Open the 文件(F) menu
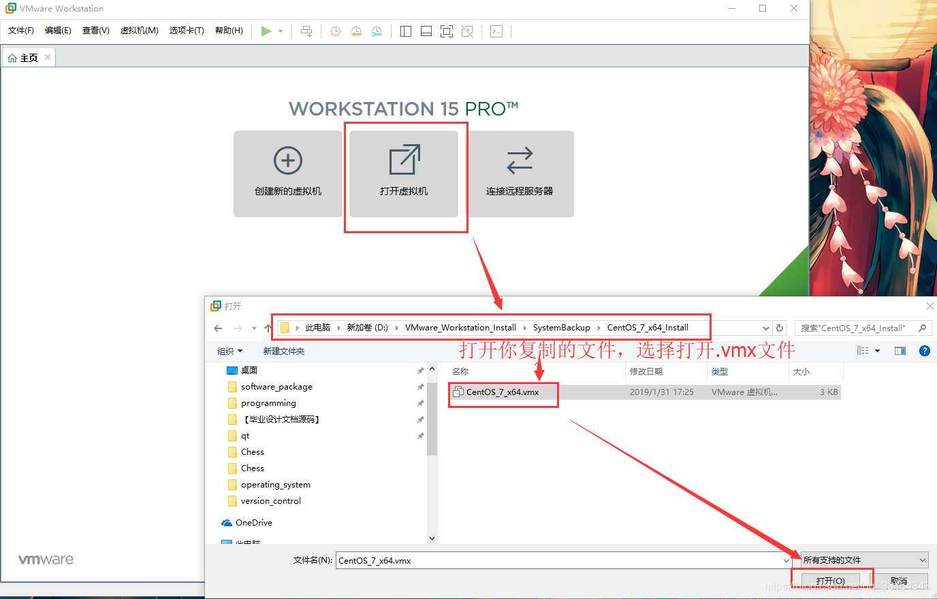This screenshot has width=937, height=599. click(21, 31)
